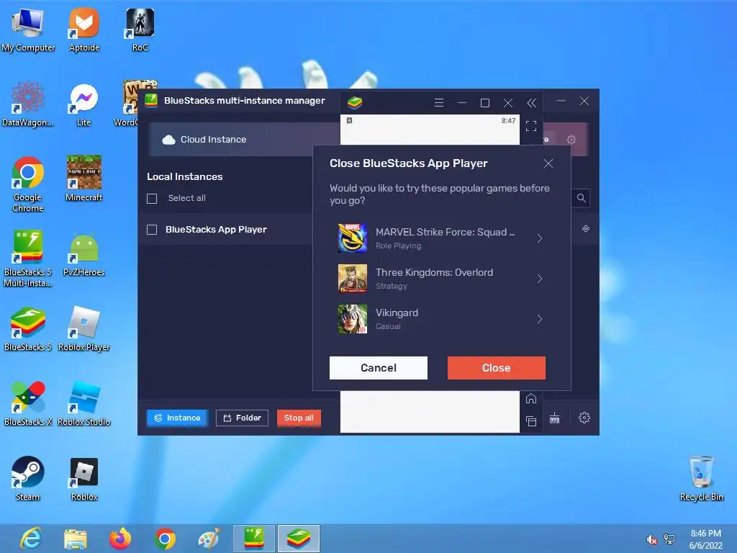This screenshot has height=553, width=737.
Task: Select the Roblox Player desktop shortcut
Action: 84,329
